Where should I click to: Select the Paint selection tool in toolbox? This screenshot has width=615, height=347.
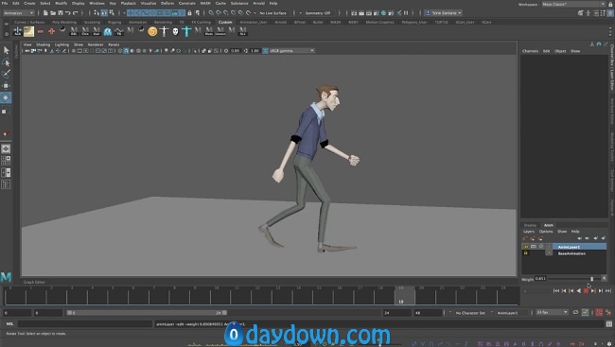tap(6, 74)
